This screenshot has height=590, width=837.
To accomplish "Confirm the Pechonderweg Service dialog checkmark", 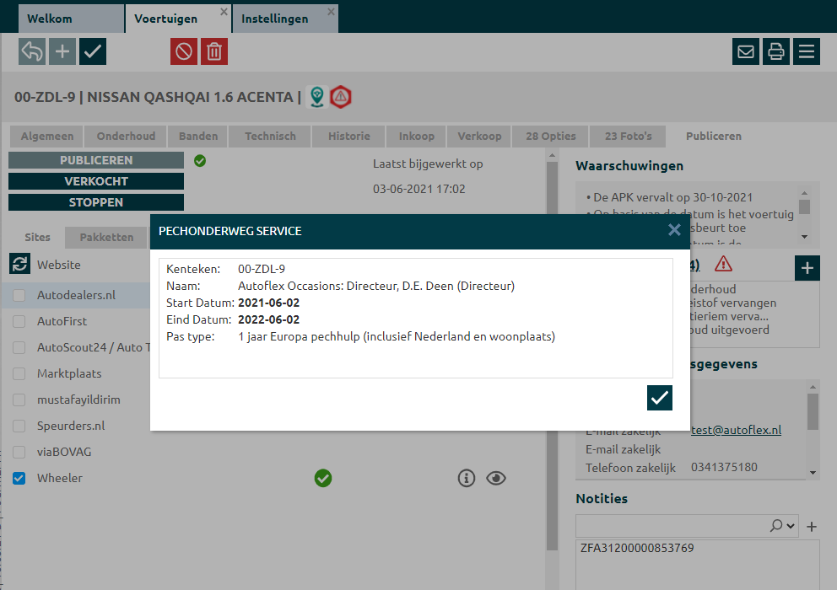I will 660,398.
